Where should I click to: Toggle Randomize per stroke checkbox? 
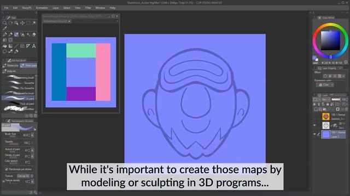point(7,169)
